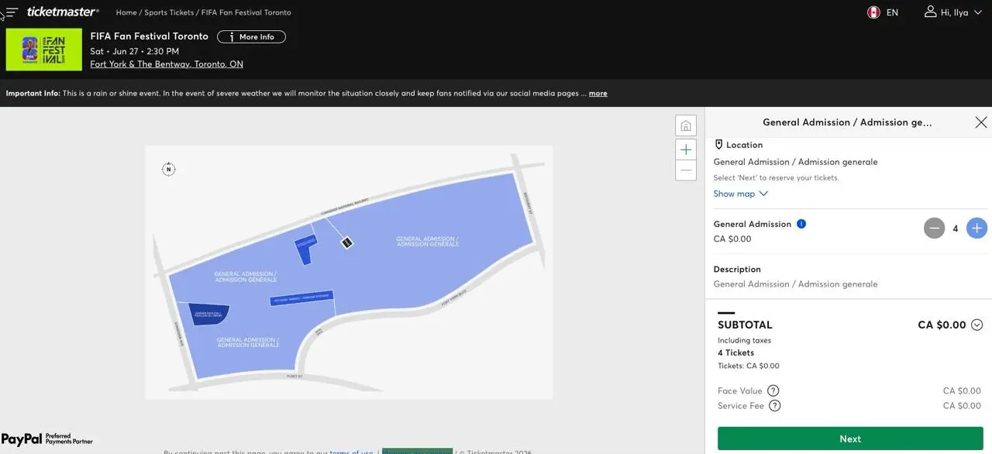
Task: Close the General Admission panel
Action: pos(980,122)
